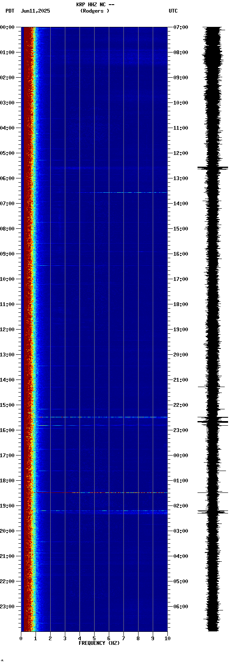Viewport: 231px width, 665px height.
Task: Select the 08:00 label on the PDT axis
Action: (7, 229)
